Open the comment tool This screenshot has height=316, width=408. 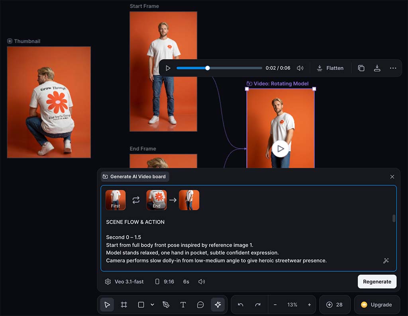tap(200, 304)
